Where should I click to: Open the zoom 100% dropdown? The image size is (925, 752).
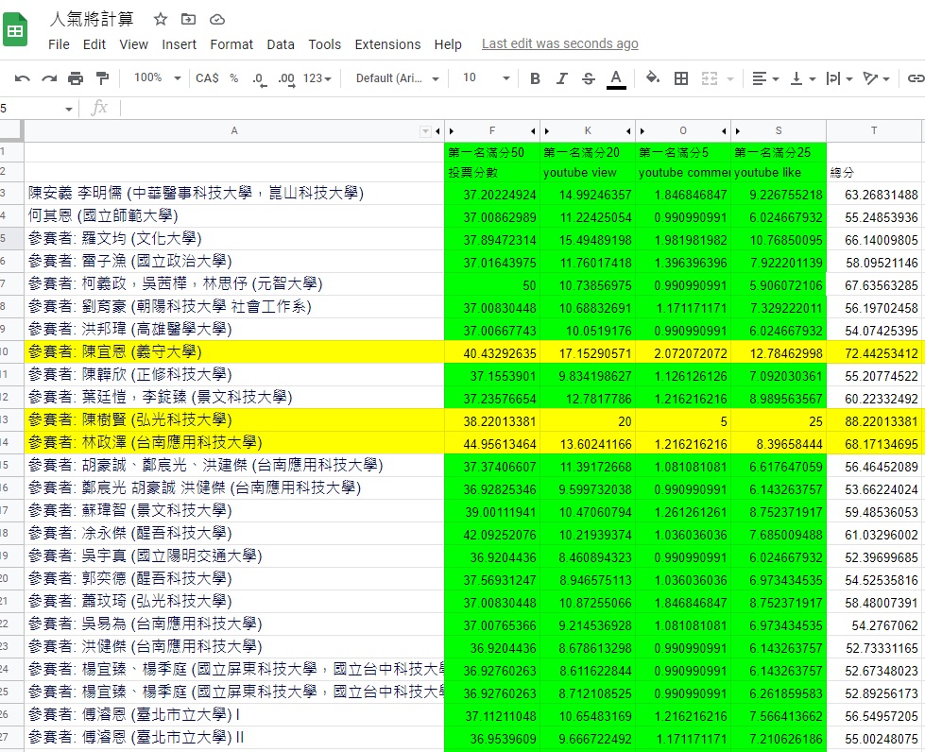click(x=157, y=77)
